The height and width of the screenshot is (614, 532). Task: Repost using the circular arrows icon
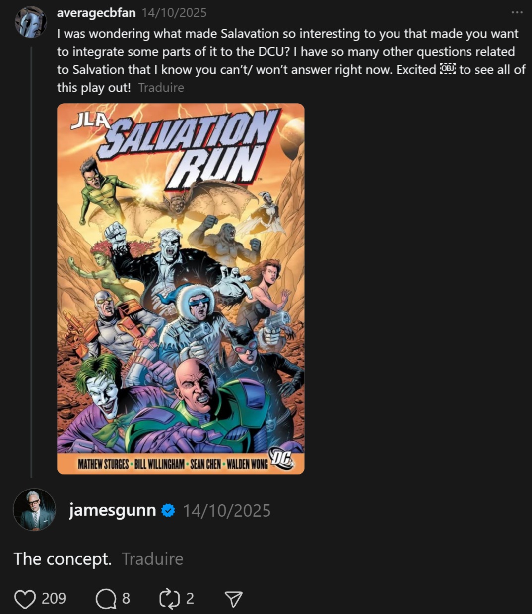tap(169, 599)
